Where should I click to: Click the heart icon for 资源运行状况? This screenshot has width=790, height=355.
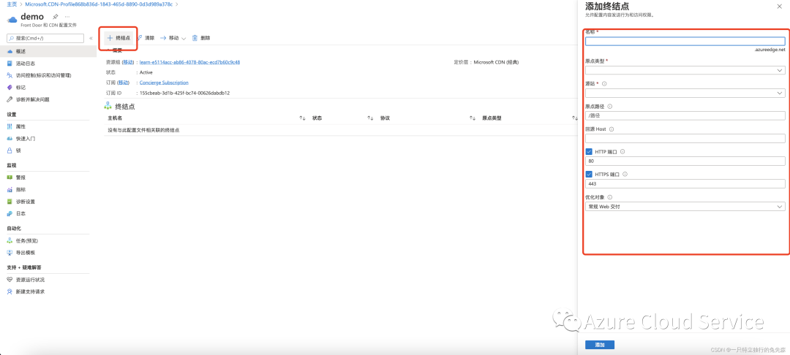click(10, 280)
